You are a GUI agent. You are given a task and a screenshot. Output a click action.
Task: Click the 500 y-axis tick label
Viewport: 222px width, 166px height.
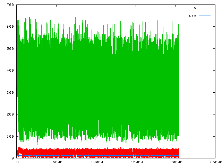click(10, 48)
